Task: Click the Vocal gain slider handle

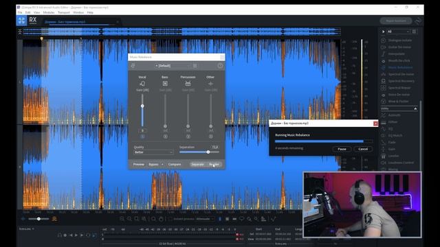Action: 142,106
